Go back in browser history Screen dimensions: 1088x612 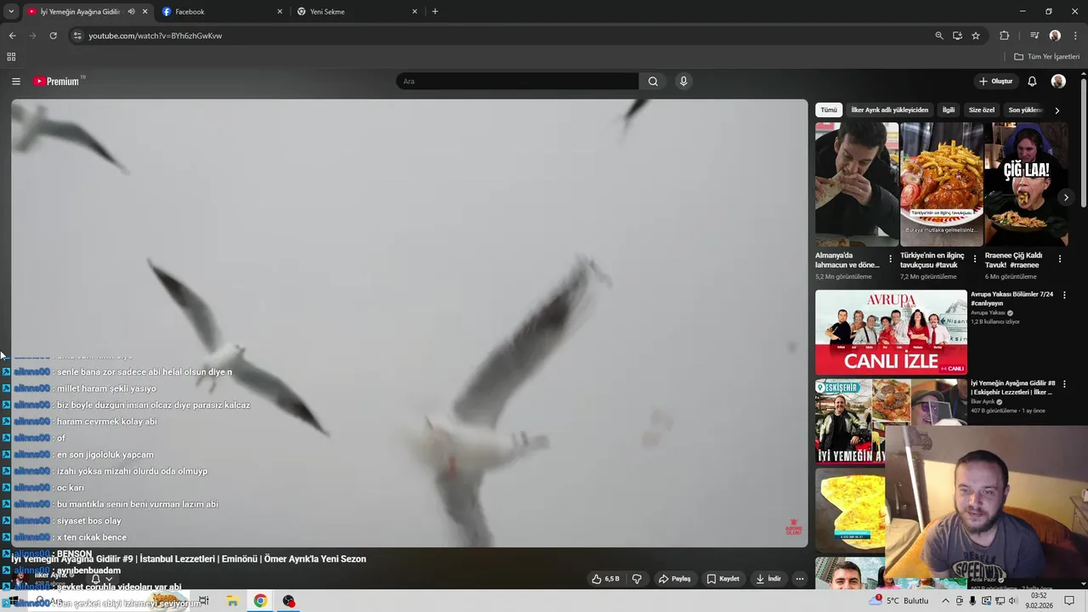coord(12,36)
